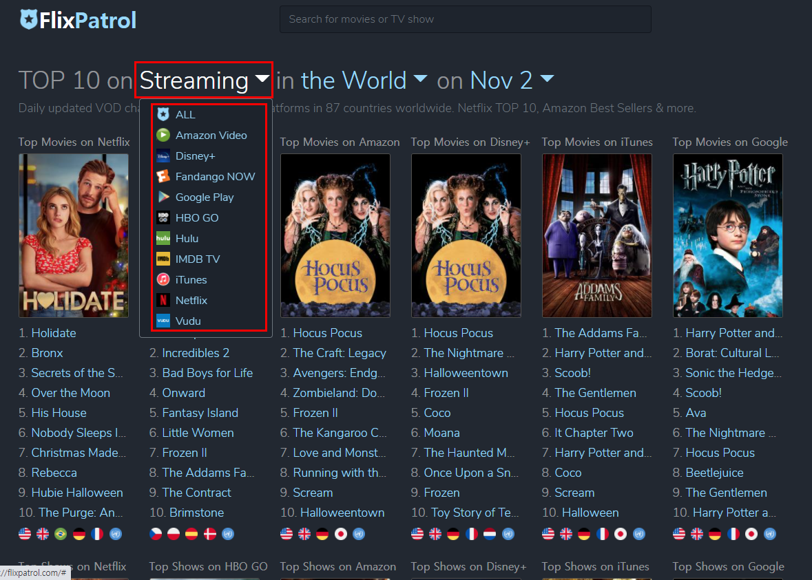Click the ALL shield icon in dropdown
The height and width of the screenshot is (580, 812).
(x=163, y=114)
